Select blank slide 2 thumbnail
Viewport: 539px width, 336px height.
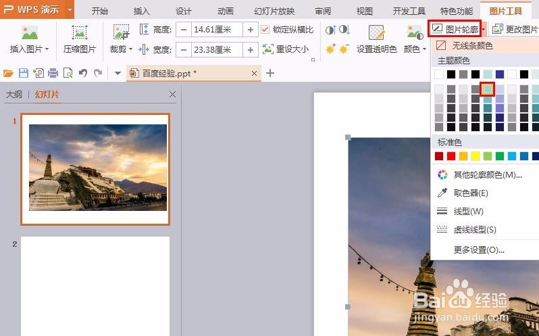point(95,286)
